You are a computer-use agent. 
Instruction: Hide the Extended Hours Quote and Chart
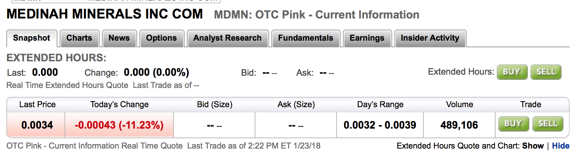tap(560, 146)
